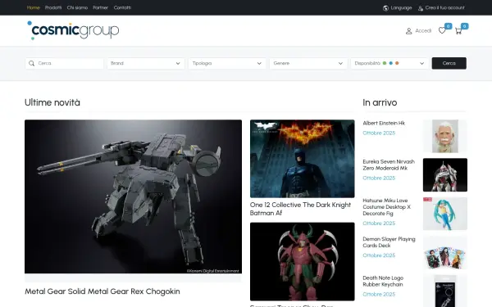Viewport: 492px width, 307px height.
Task: Click the cart counter badge
Action: [465, 26]
